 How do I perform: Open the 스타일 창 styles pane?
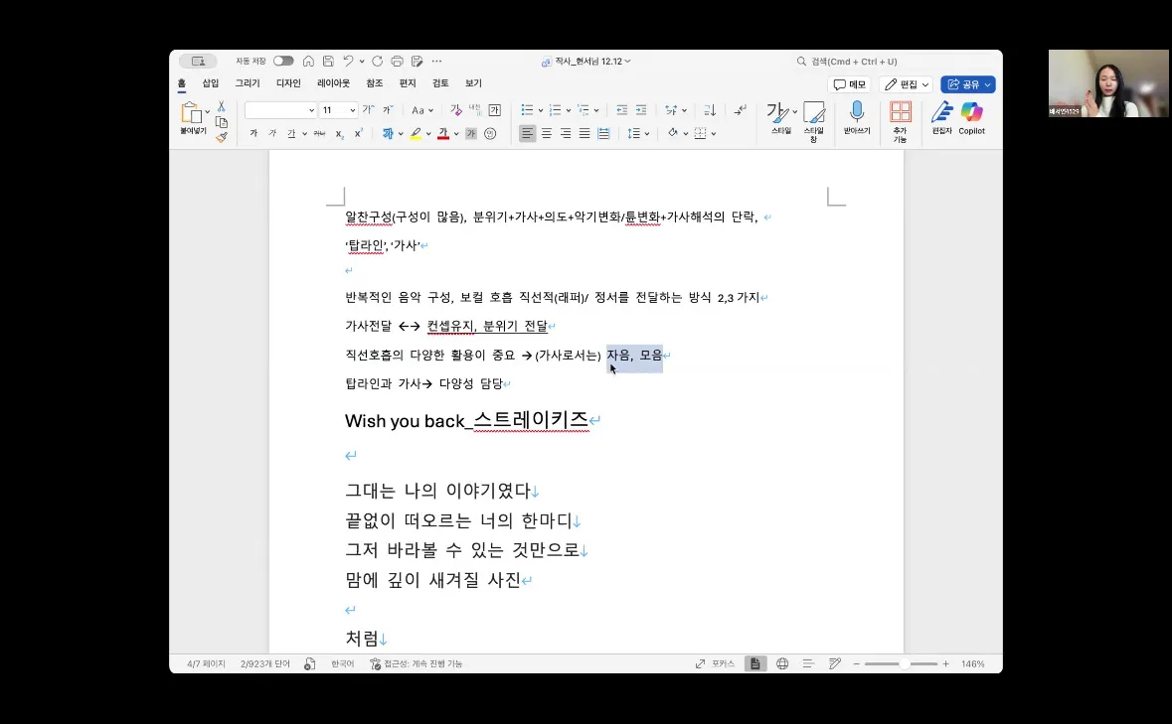tap(814, 122)
